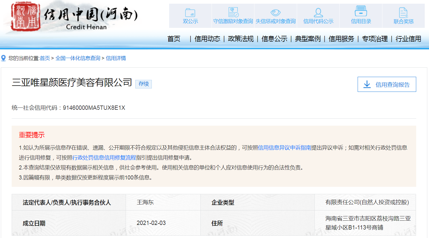The height and width of the screenshot is (238, 429).
Task: Open 信用动态 menu item
Action: point(207,39)
